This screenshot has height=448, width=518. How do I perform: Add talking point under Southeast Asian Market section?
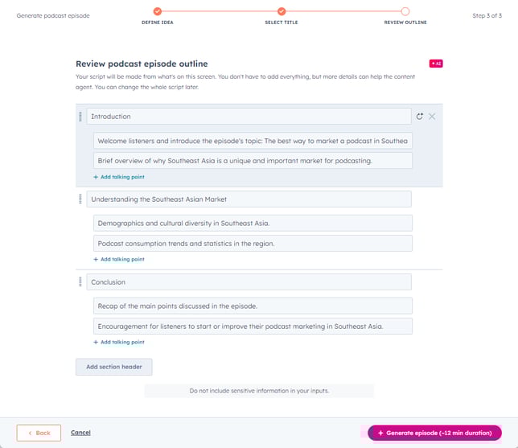click(119, 259)
